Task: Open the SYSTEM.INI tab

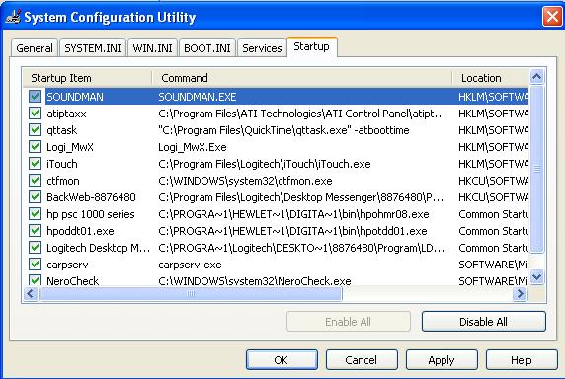Action: tap(93, 48)
